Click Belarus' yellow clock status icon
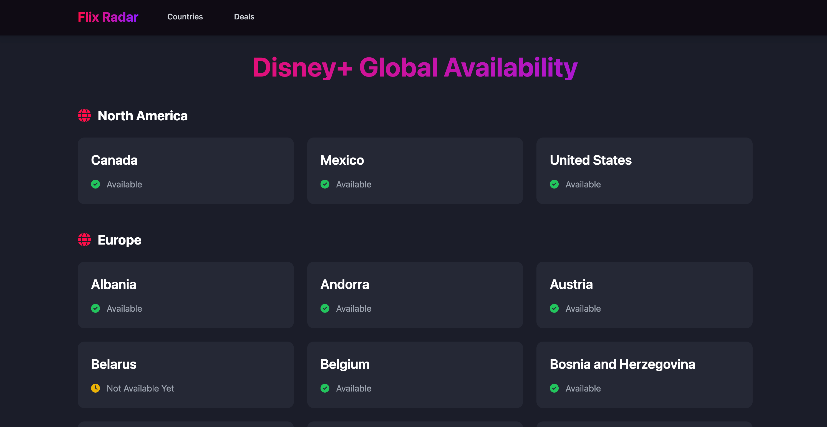The width and height of the screenshot is (827, 427). 95,388
